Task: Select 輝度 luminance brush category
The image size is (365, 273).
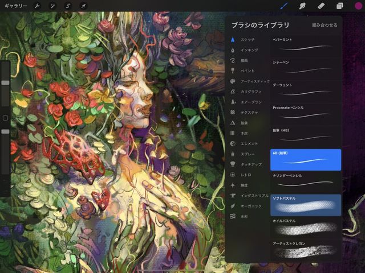Action: click(x=244, y=185)
